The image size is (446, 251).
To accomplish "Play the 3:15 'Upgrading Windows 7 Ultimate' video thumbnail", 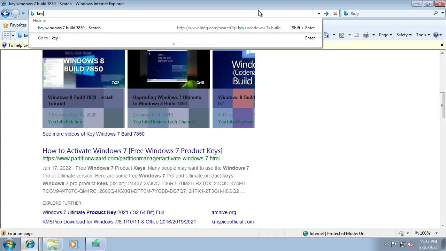I will tap(169, 69).
